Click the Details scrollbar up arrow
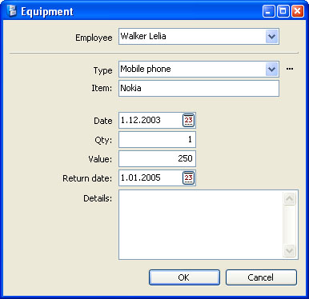Image resolution: width=309 pixels, height=299 pixels. (x=290, y=198)
